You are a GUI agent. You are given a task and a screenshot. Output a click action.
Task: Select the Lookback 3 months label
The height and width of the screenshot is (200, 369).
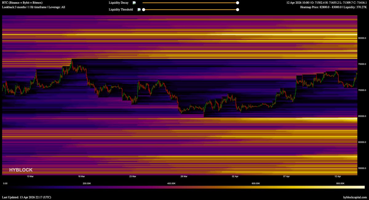(14, 7)
